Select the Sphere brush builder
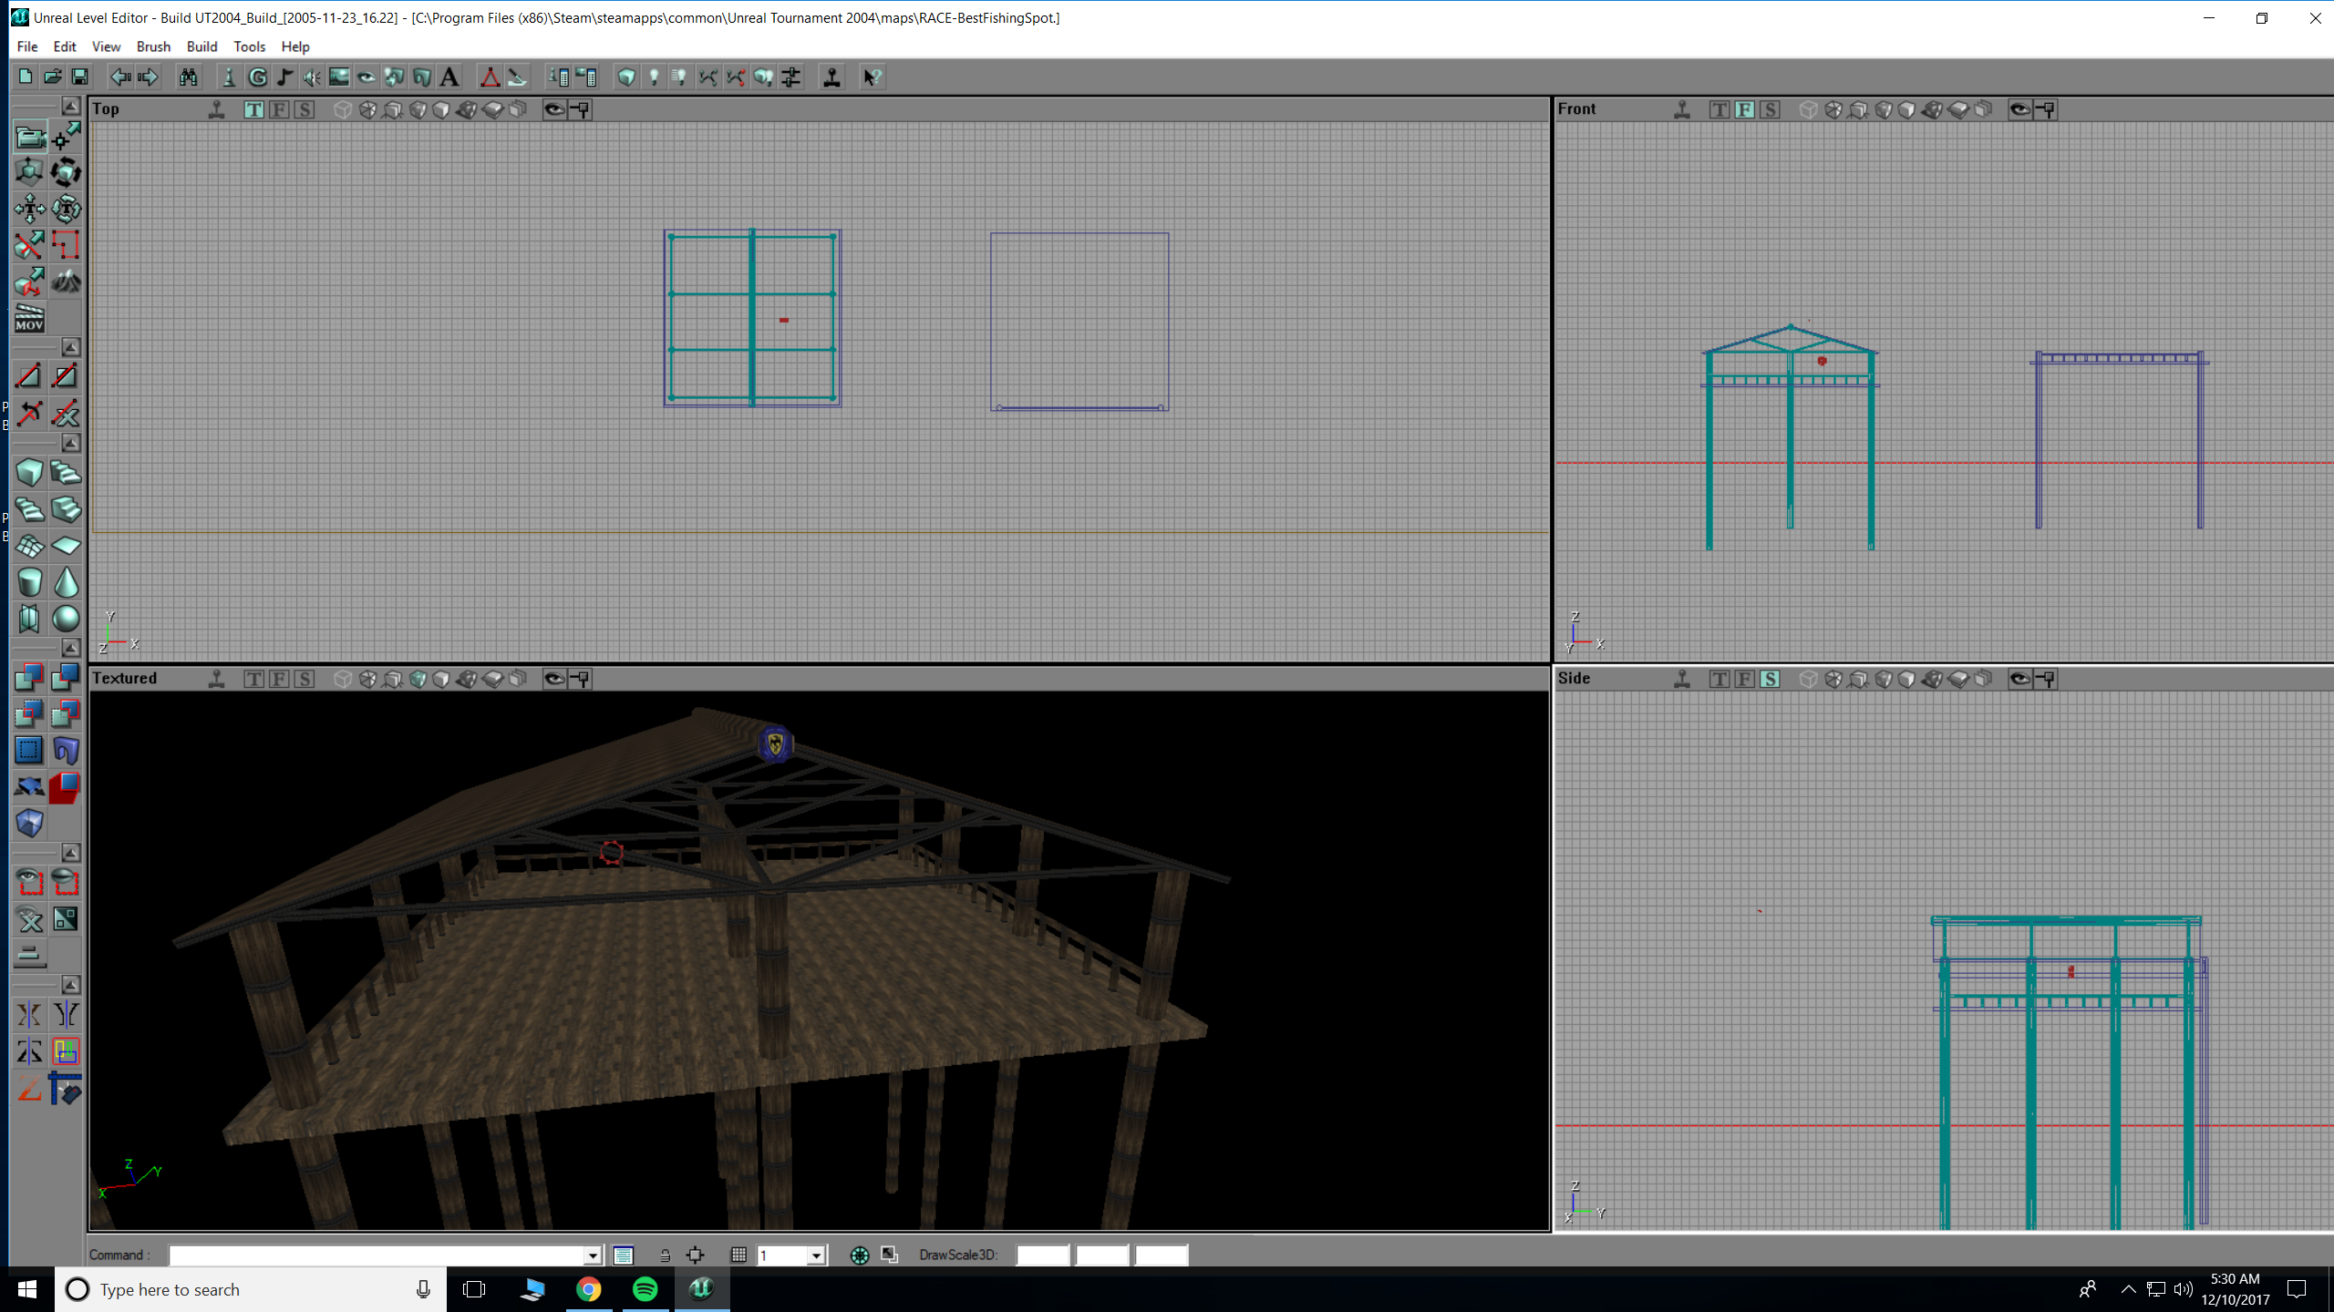The image size is (2334, 1312). point(66,619)
